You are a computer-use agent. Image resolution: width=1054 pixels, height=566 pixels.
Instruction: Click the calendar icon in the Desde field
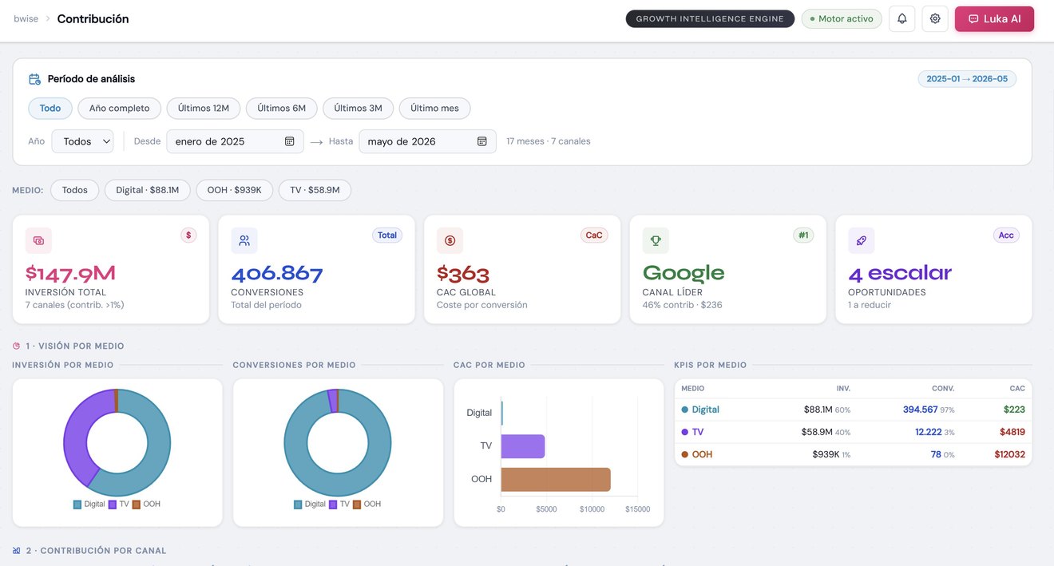[289, 141]
